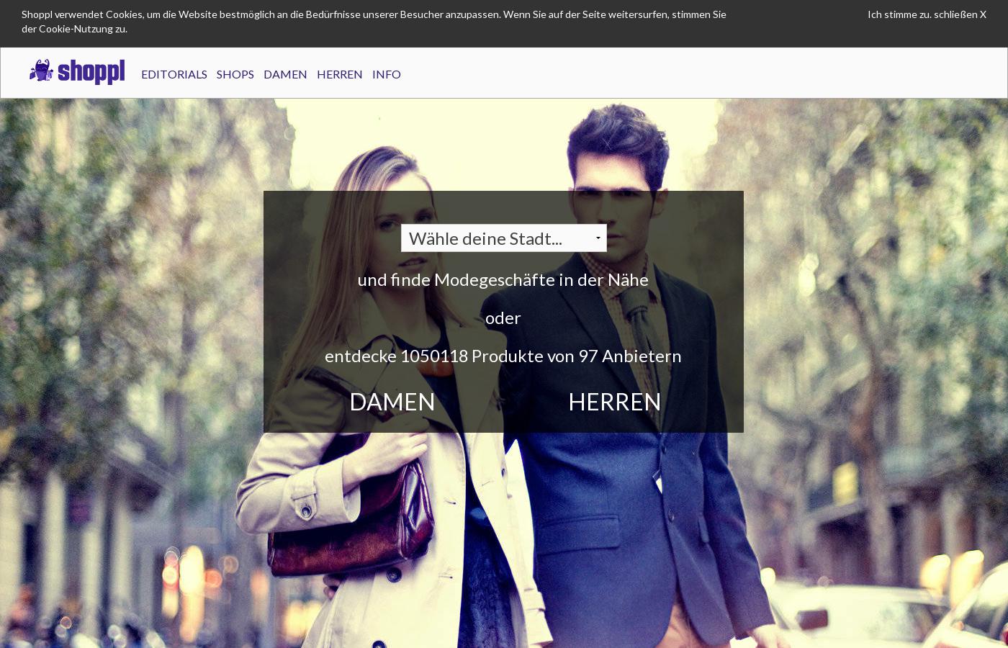Click the cookie notice text starting 'Shoppl verwendet Cookies'
Image resolution: width=1008 pixels, height=648 pixels.
[x=374, y=22]
